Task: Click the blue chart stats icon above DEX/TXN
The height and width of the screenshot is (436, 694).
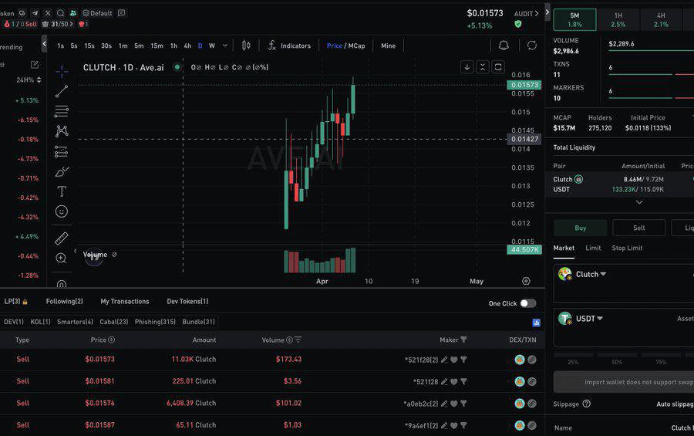Action: point(536,323)
